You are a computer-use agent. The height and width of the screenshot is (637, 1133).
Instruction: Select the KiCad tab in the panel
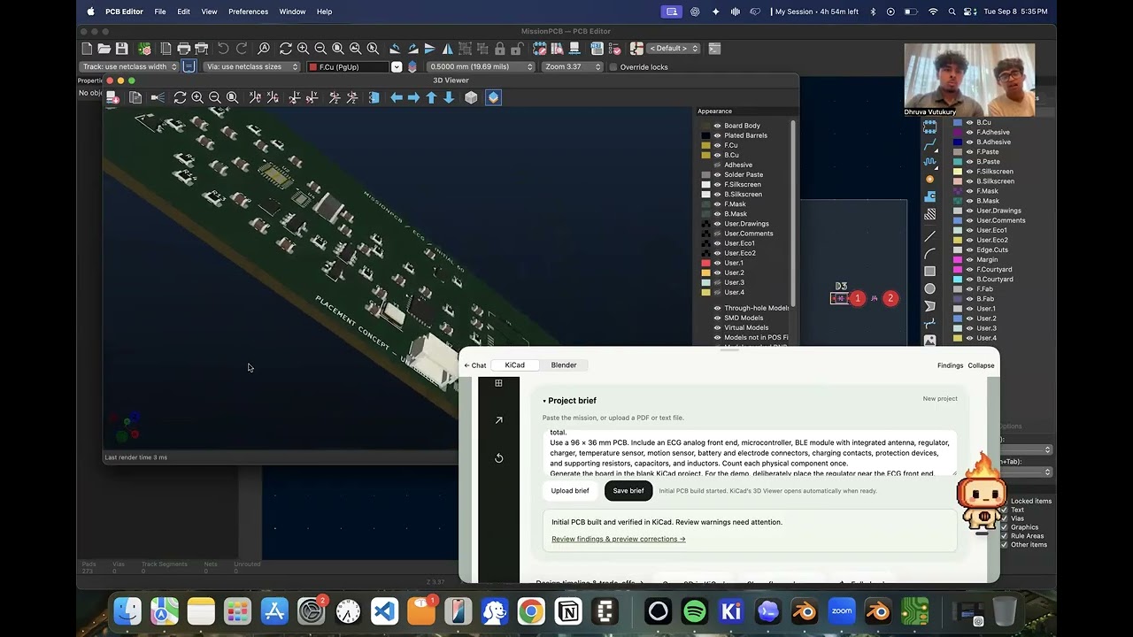point(514,365)
